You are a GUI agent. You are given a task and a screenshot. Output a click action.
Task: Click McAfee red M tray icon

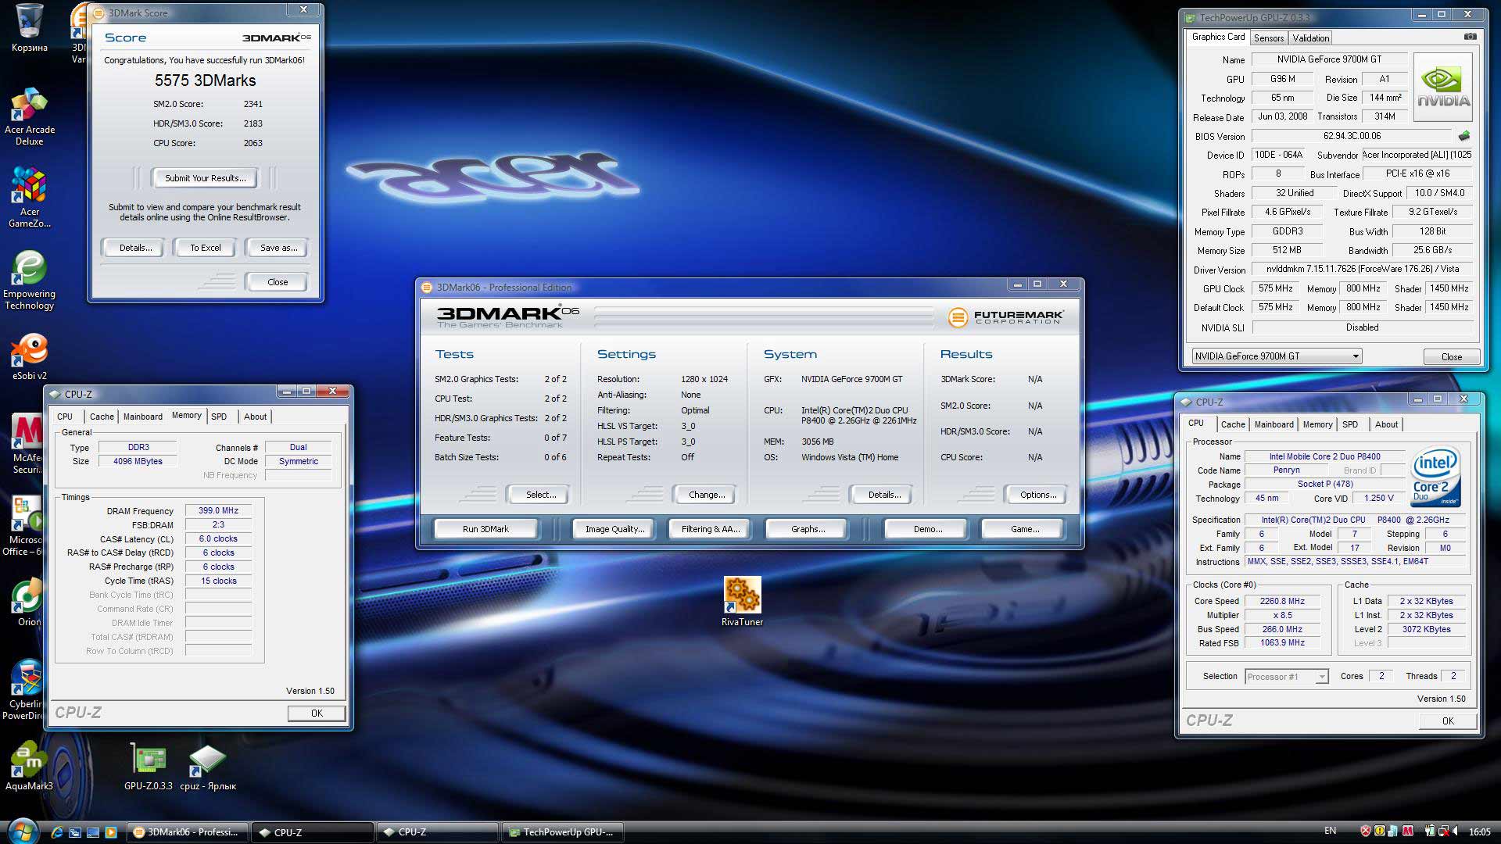tap(1408, 831)
